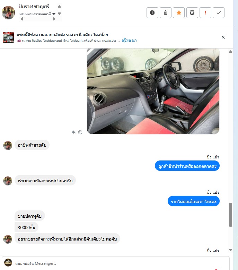
Task: Click the ad thumbnail in banner
Action: tap(8, 37)
